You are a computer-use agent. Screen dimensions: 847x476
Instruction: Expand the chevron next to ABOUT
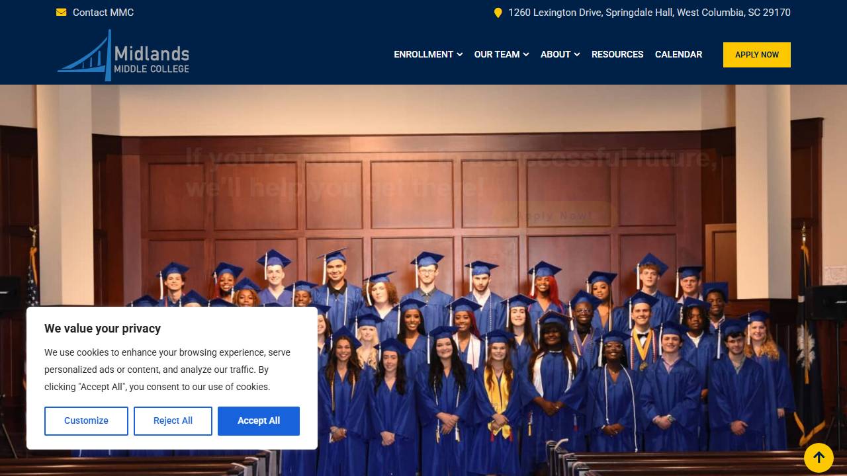576,54
